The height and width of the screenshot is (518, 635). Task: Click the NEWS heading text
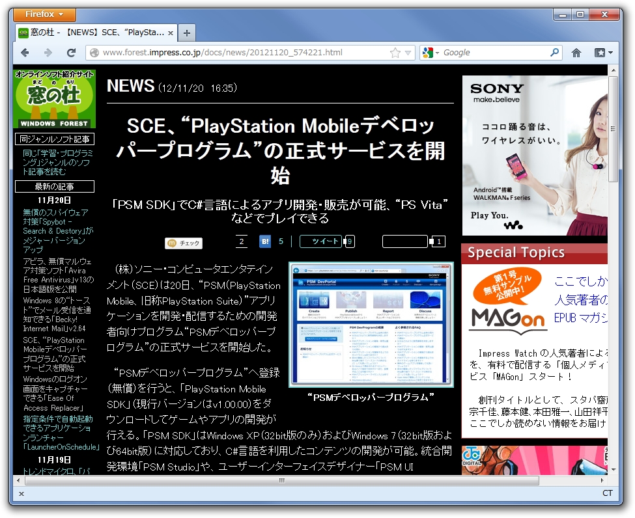(130, 86)
